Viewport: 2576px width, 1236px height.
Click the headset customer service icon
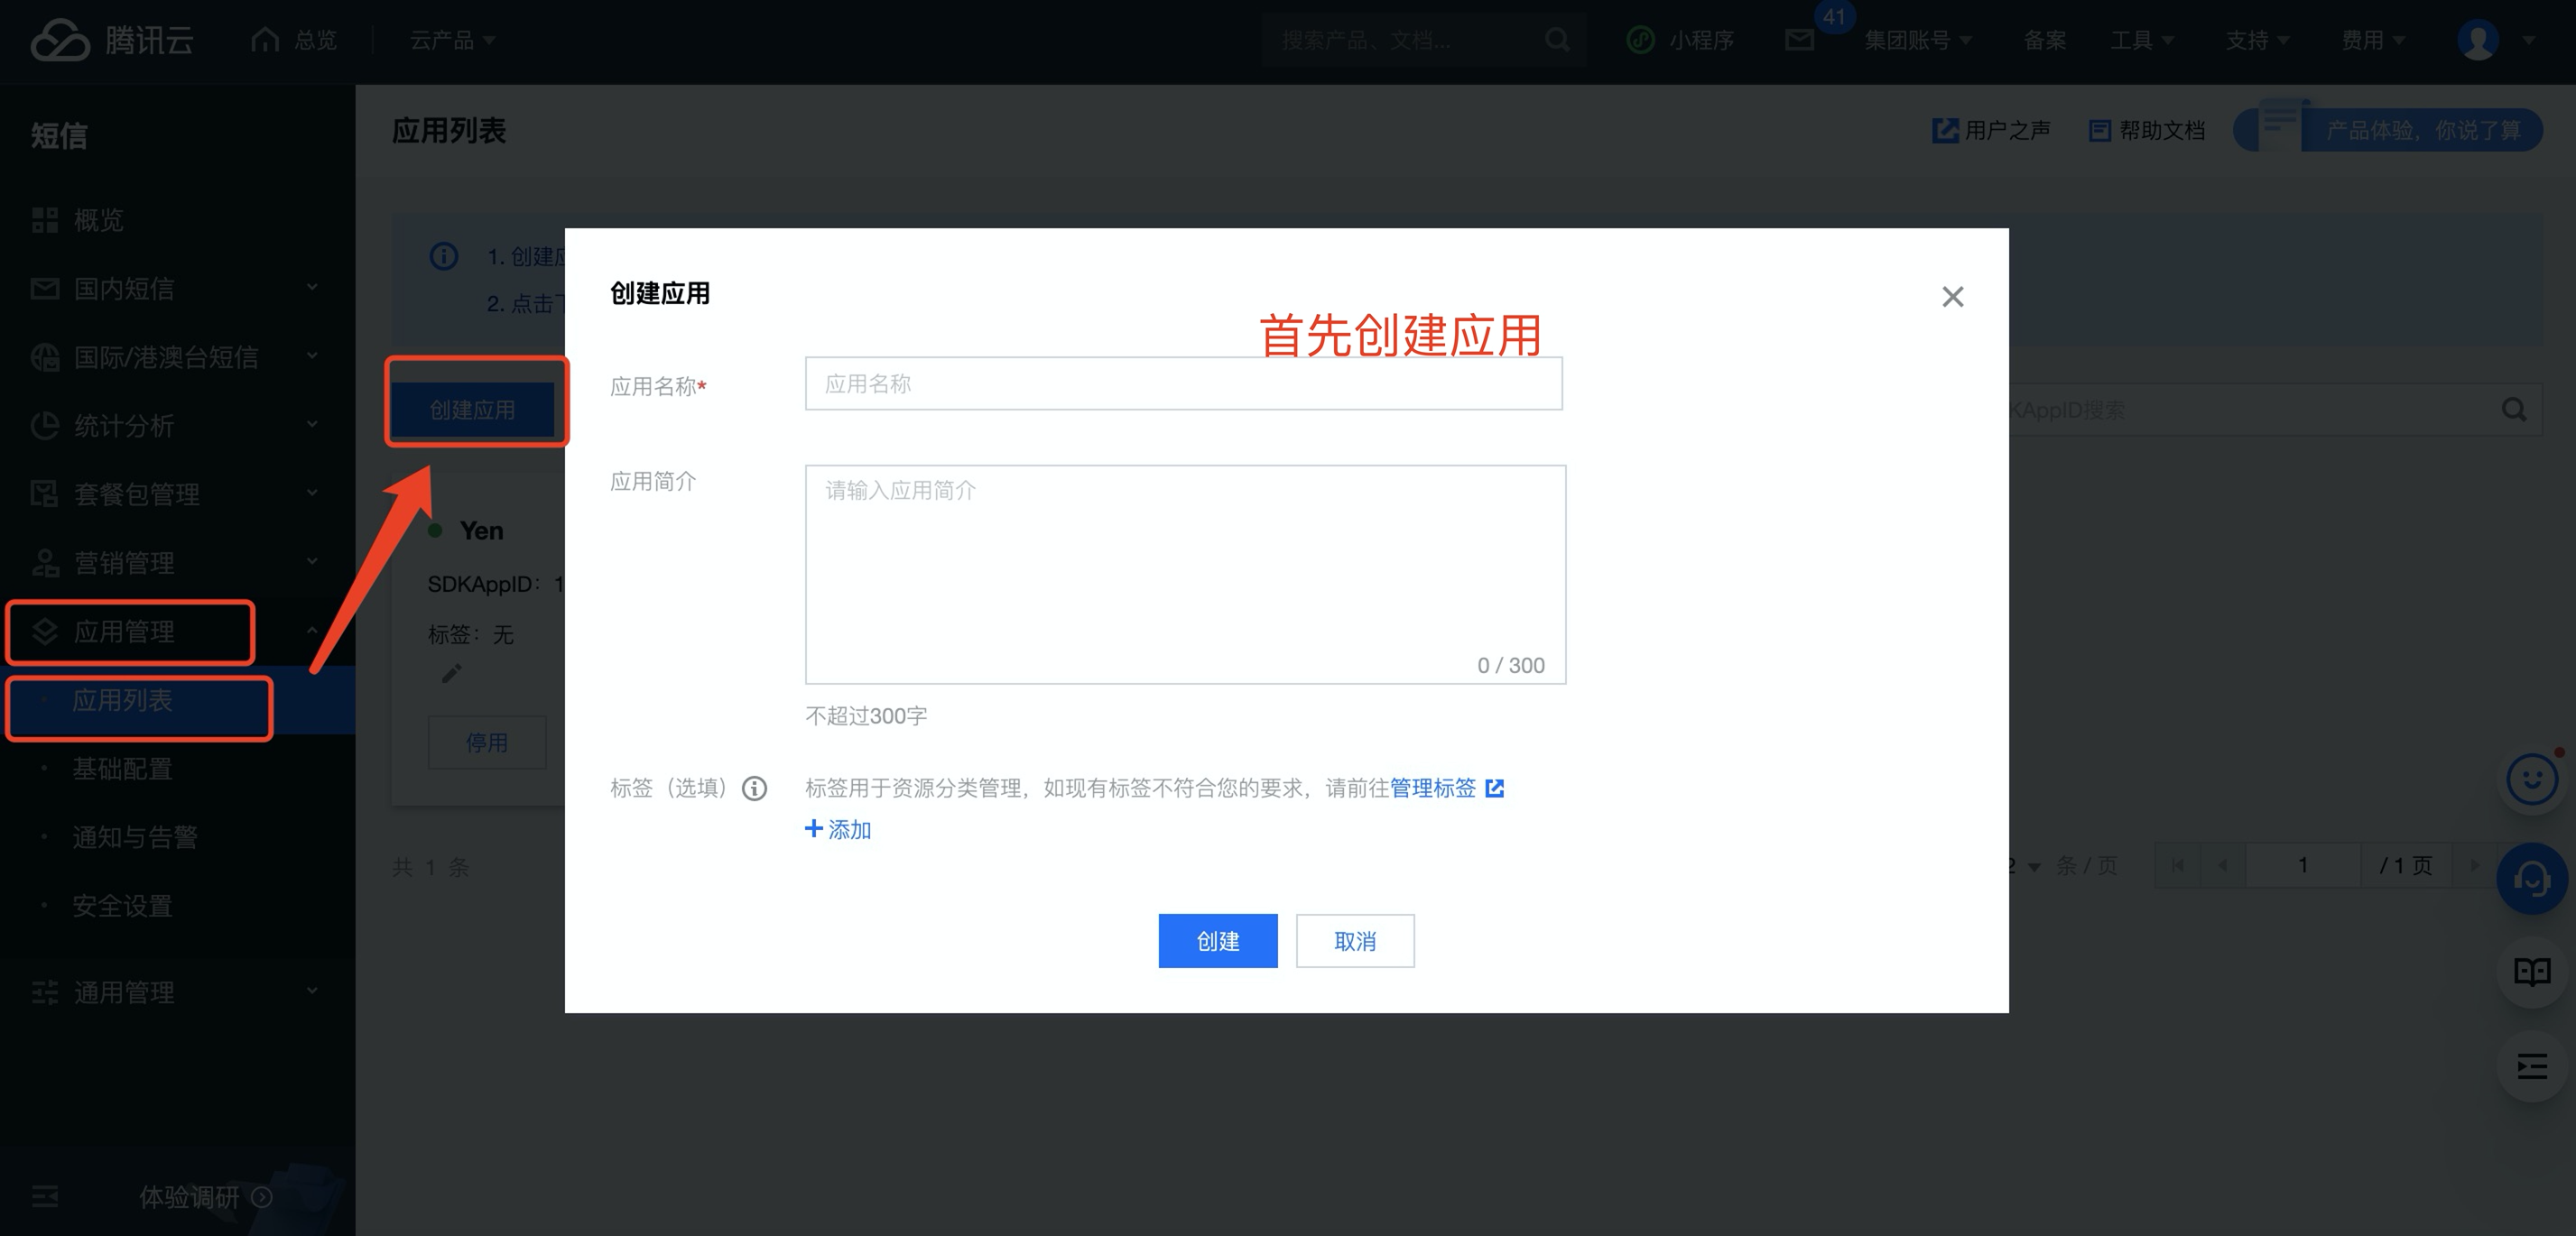(x=2532, y=879)
